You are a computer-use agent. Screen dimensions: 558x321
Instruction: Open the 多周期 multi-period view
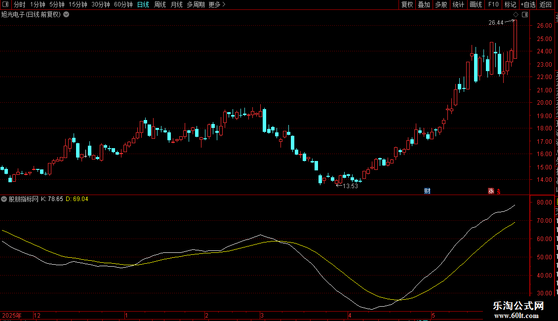click(196, 4)
